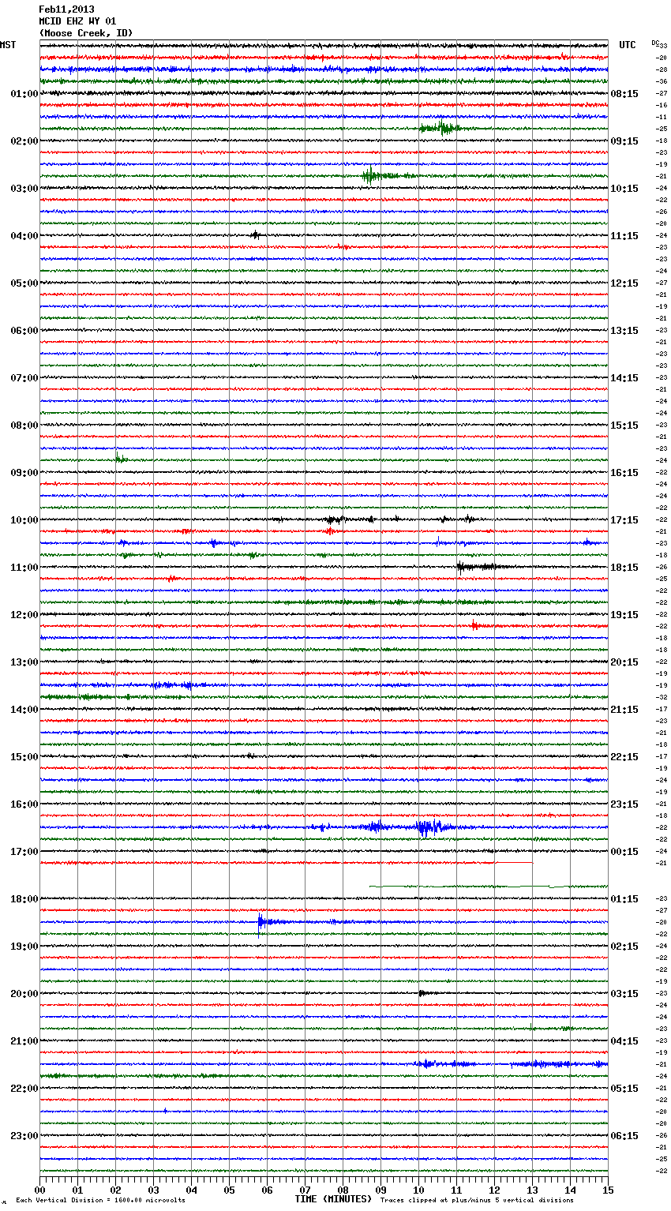Image resolution: width=671 pixels, height=1211 pixels.
Task: Click the Feb11,2013 date heading
Action: click(66, 9)
